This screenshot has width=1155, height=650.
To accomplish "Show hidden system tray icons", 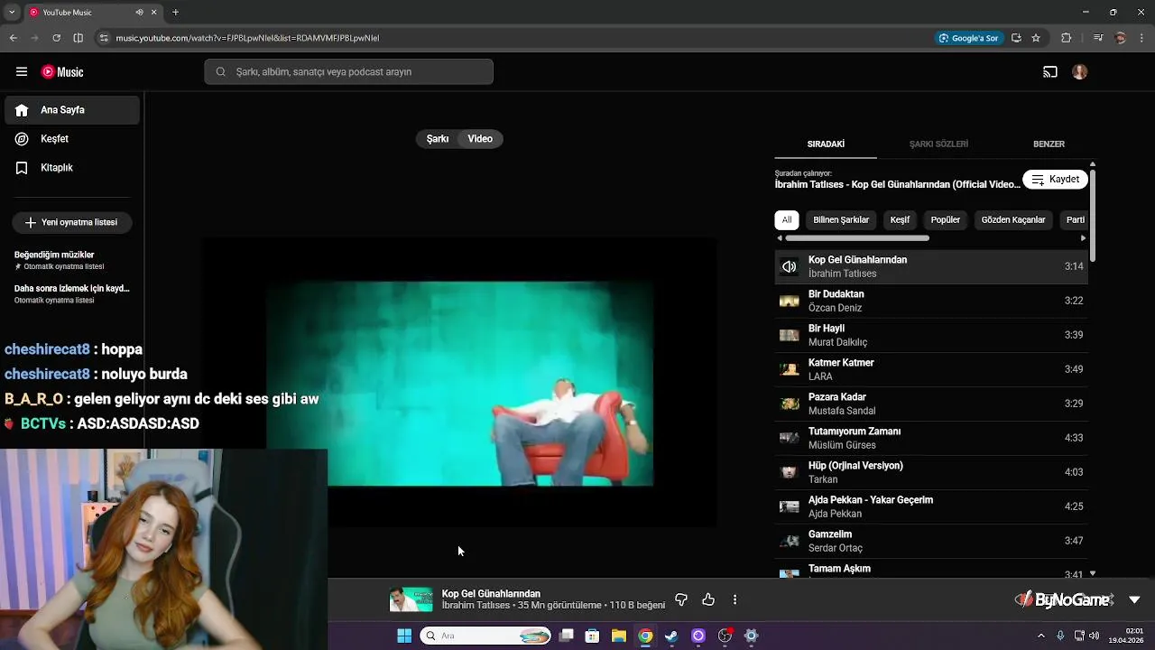I will [1040, 636].
